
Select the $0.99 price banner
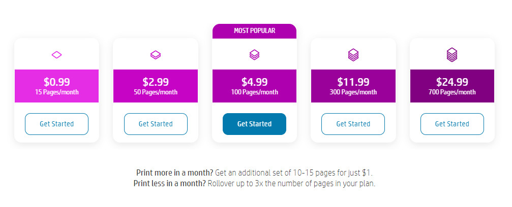[57, 86]
